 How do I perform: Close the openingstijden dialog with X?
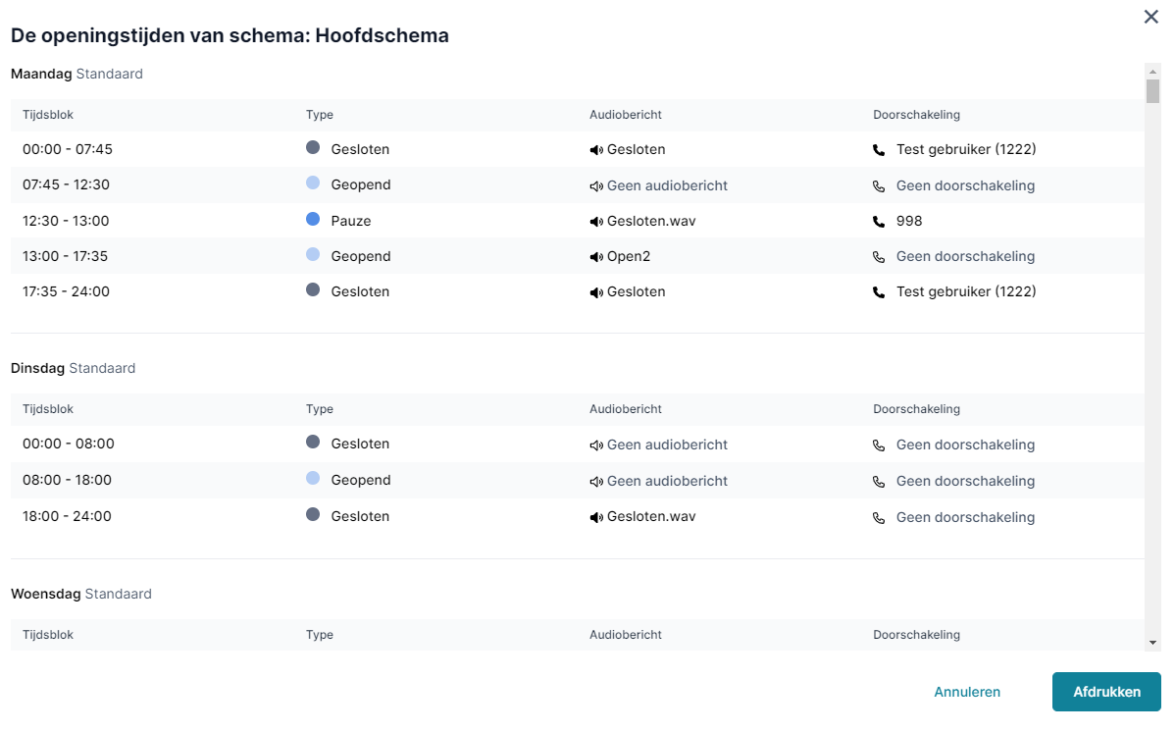1151,17
